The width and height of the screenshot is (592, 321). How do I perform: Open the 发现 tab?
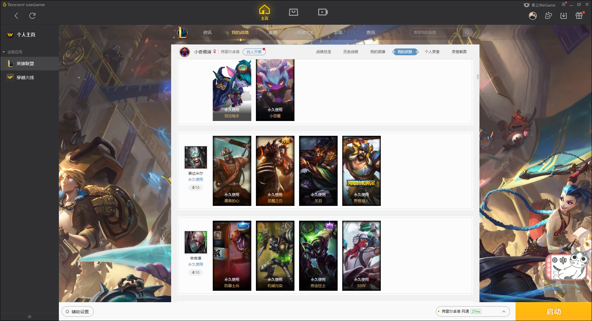coord(338,32)
